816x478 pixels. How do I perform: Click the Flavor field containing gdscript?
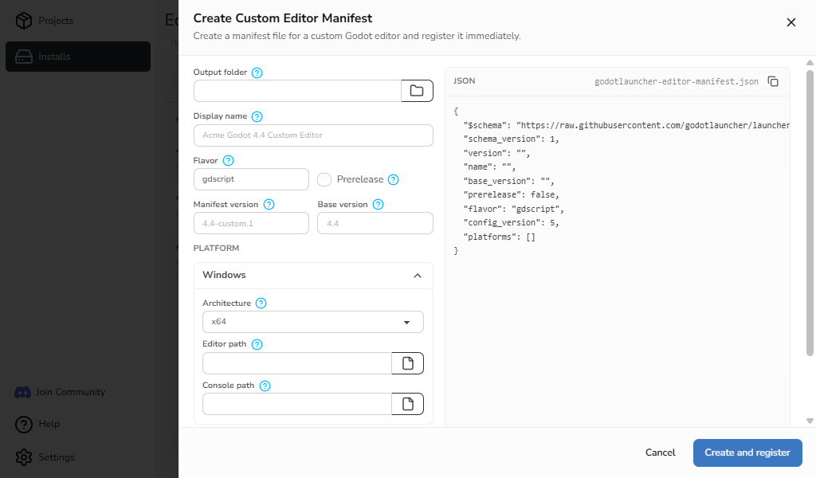pyautogui.click(x=251, y=179)
